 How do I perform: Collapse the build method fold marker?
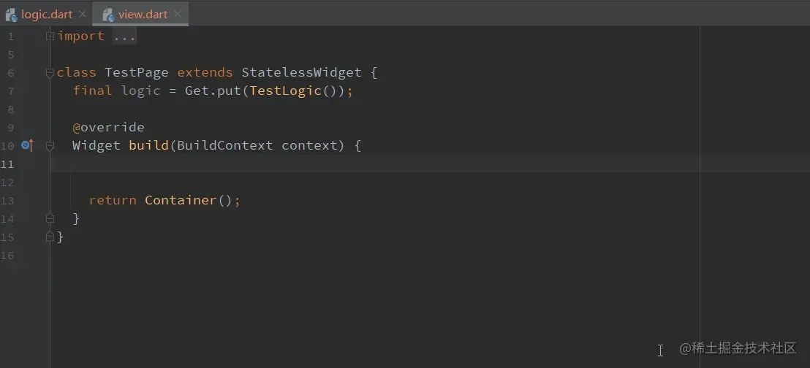[x=50, y=146]
